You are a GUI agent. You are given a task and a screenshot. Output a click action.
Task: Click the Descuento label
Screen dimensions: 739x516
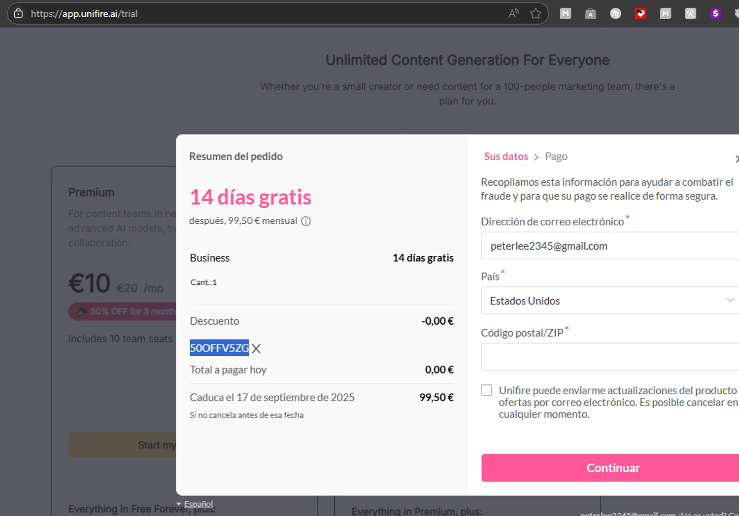coord(214,321)
